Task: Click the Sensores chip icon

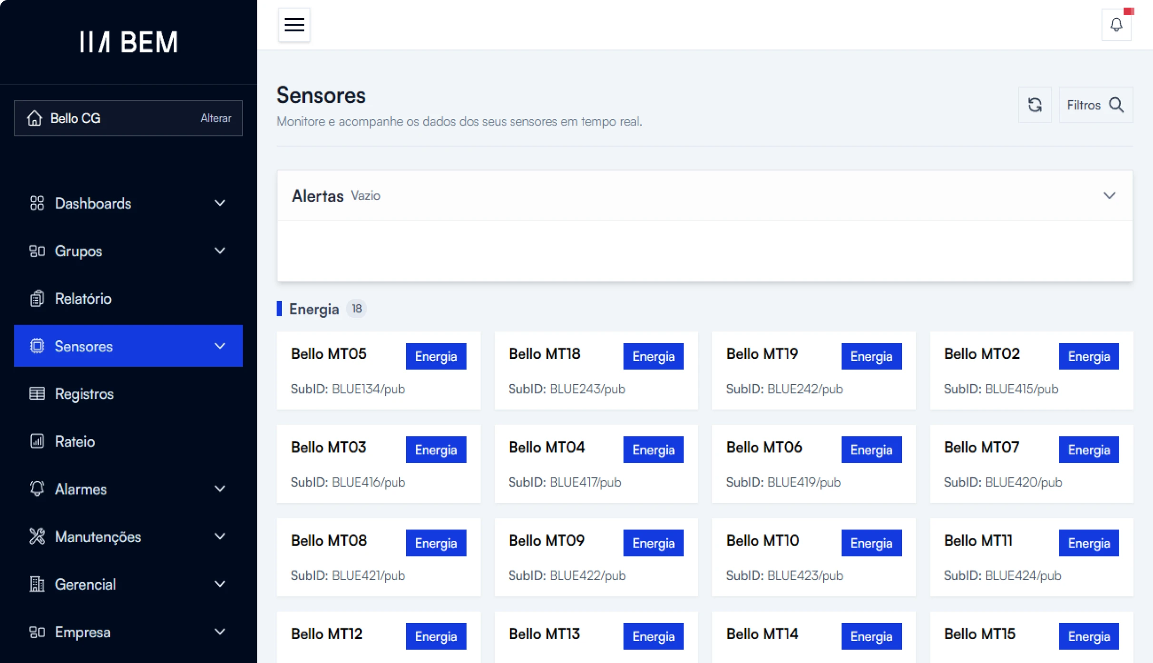Action: (37, 346)
